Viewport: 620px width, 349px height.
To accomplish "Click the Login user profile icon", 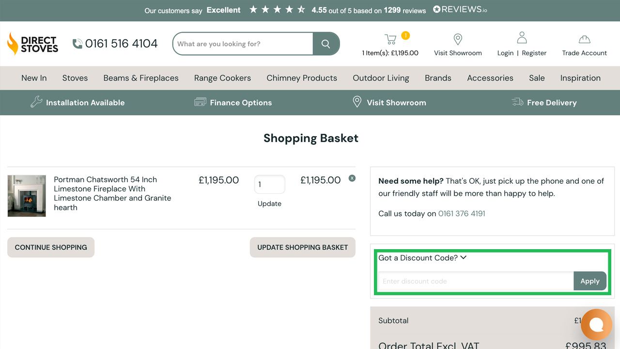I will point(522,37).
